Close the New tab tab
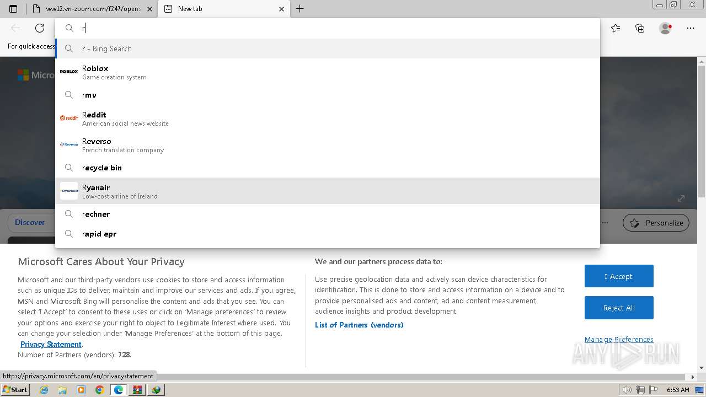Screen dimensions: 706x397 (x=281, y=9)
